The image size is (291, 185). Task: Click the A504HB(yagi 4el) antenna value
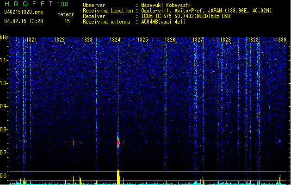(163, 22)
